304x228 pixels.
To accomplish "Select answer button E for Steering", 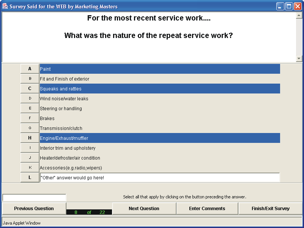I will [30, 108].
